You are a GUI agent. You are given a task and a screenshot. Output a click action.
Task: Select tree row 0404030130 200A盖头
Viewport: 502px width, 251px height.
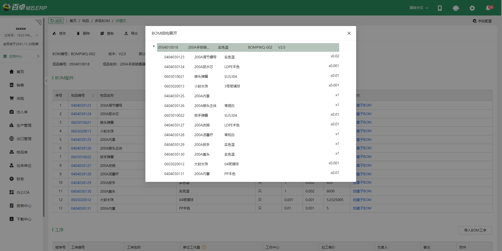tap(251, 154)
